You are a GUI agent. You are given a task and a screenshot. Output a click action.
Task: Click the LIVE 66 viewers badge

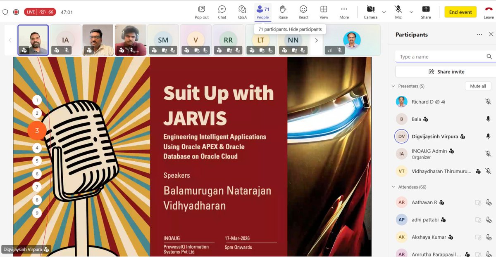click(x=40, y=12)
